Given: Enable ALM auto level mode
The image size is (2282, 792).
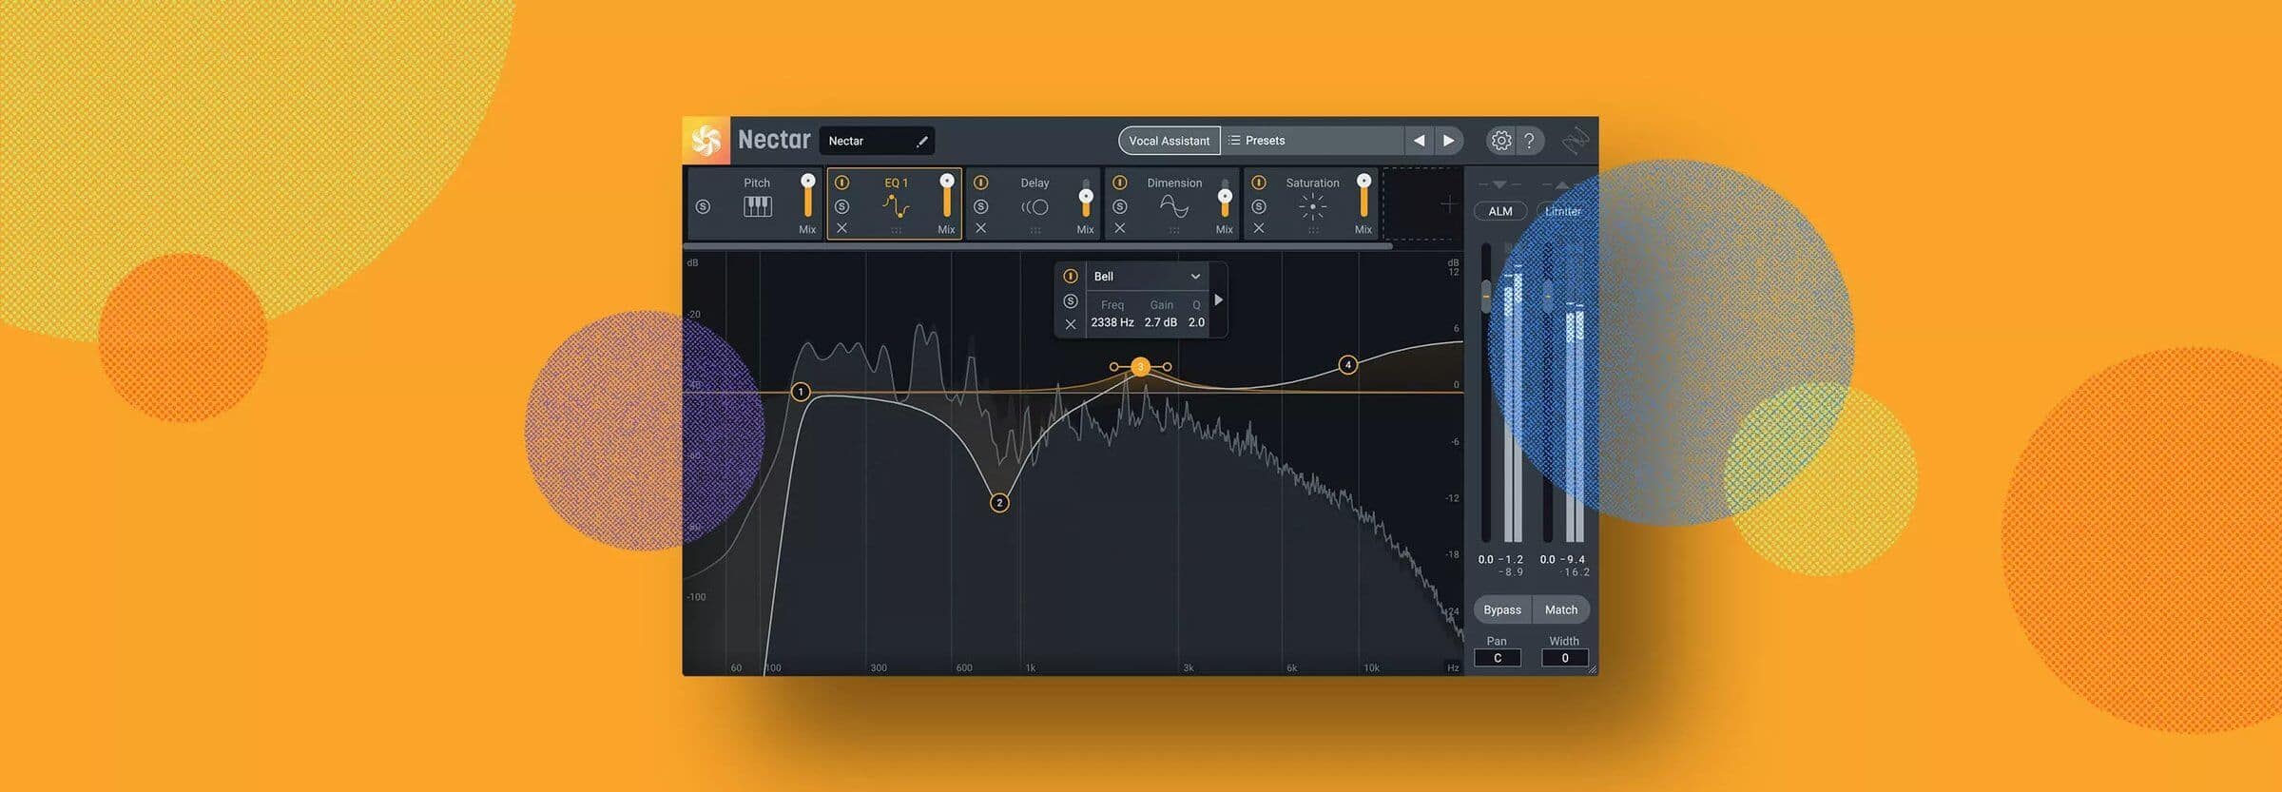Looking at the screenshot, I should tap(1499, 211).
